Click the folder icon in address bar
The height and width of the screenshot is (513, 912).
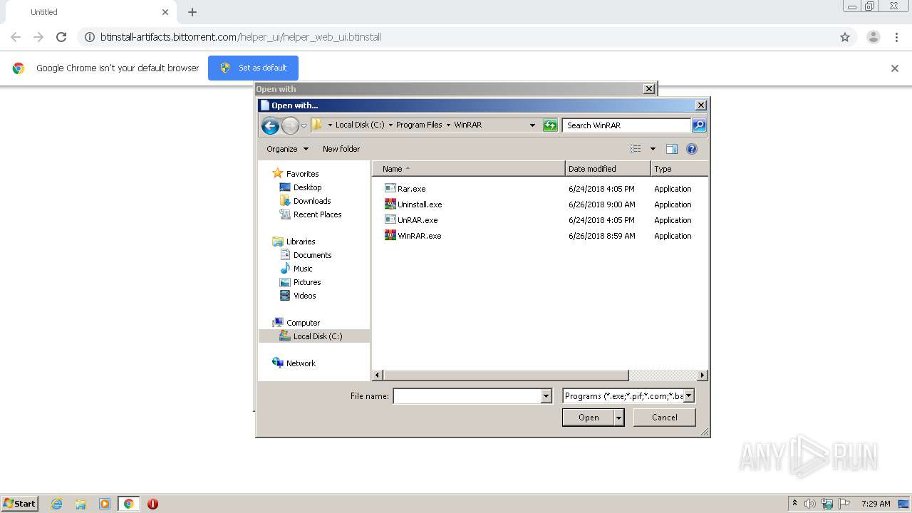(x=318, y=125)
